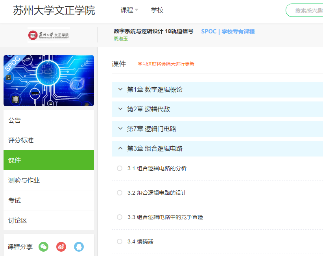Viewport: 323px width, 256px height.
Task: Select the 3.4 编码器 progress circle
Action: (x=120, y=241)
